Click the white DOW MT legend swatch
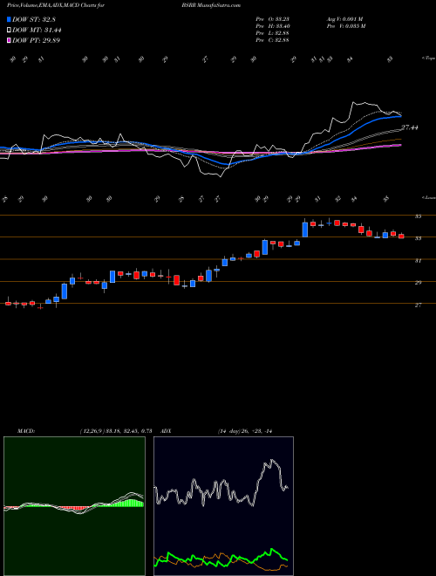Screen dimensions: 436x576 (x=10, y=30)
